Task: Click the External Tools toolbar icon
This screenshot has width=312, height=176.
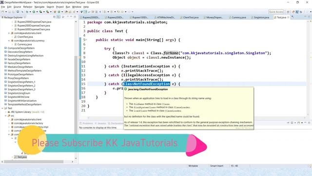Action: click(48, 12)
